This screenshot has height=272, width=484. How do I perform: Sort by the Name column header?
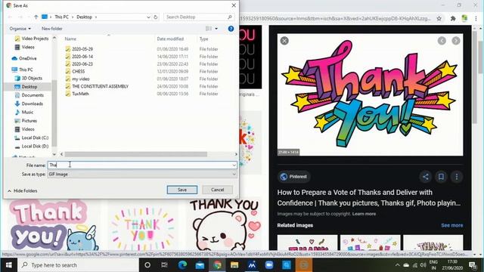click(70, 39)
